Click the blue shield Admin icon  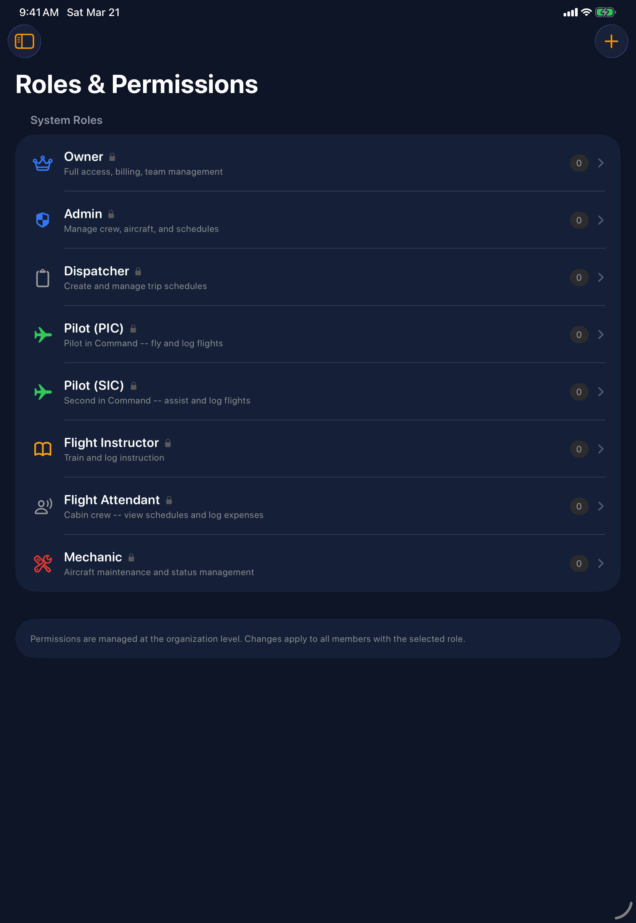point(43,220)
